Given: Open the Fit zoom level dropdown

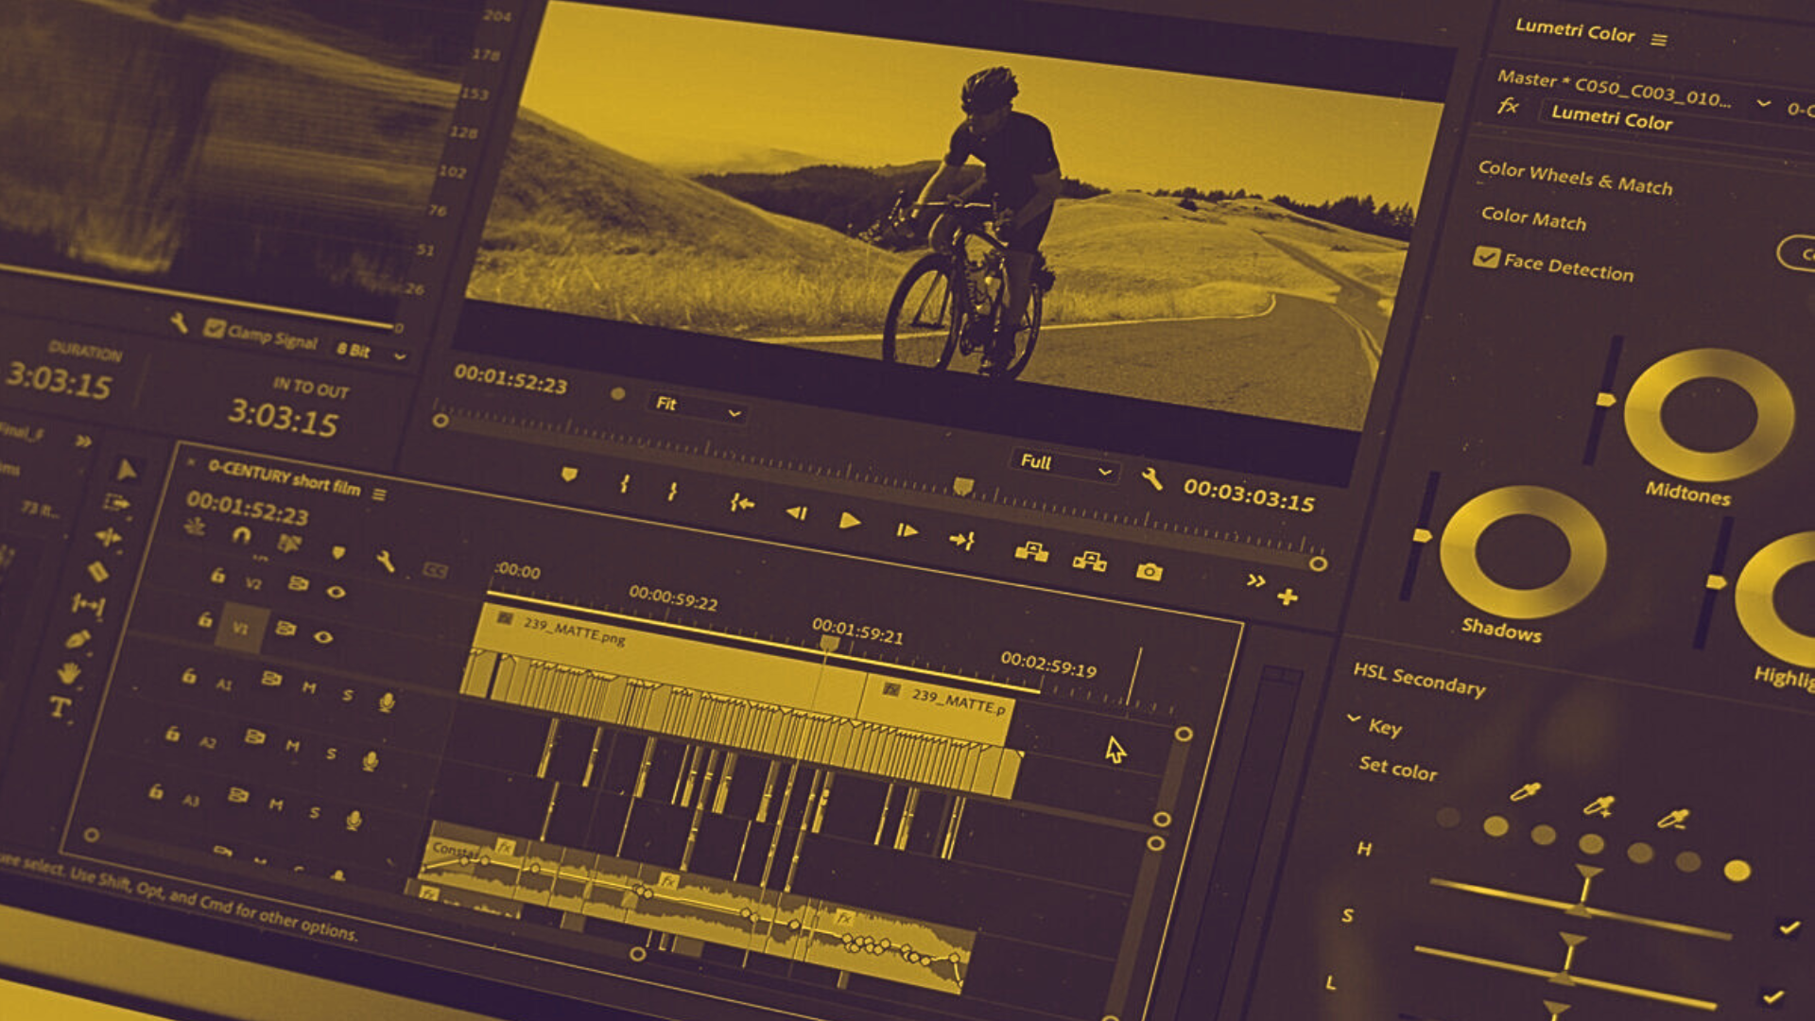Looking at the screenshot, I should coord(697,407).
